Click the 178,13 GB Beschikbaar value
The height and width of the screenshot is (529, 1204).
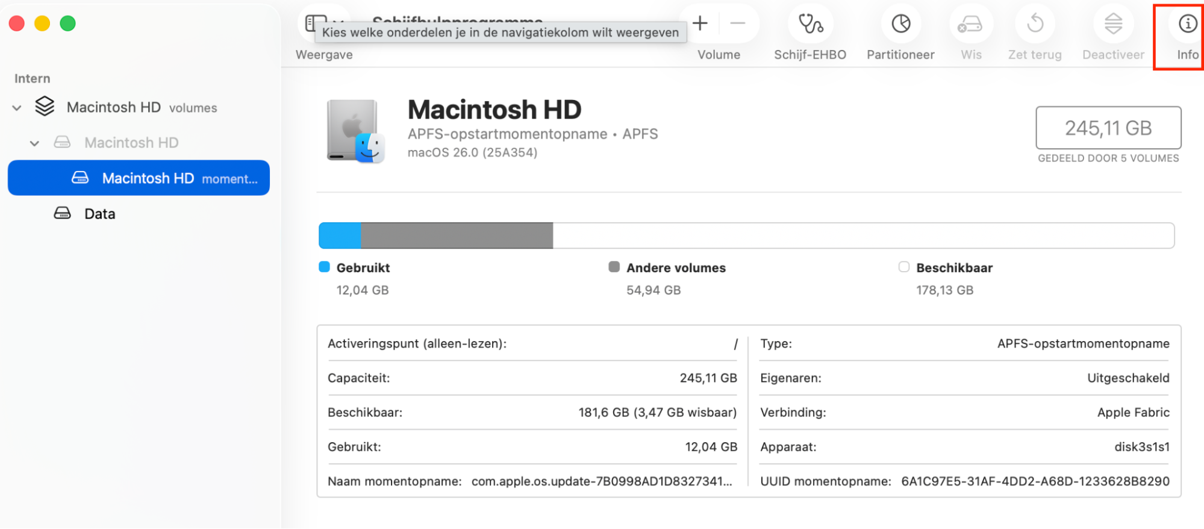pos(944,290)
